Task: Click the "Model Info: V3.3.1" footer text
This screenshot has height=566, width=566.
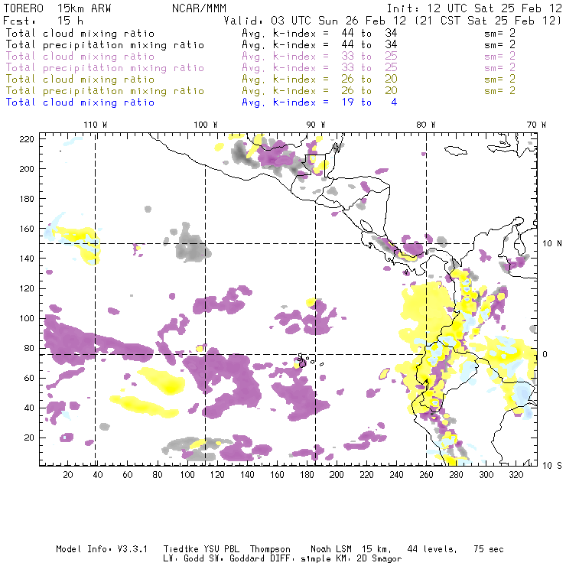Action: (x=102, y=549)
